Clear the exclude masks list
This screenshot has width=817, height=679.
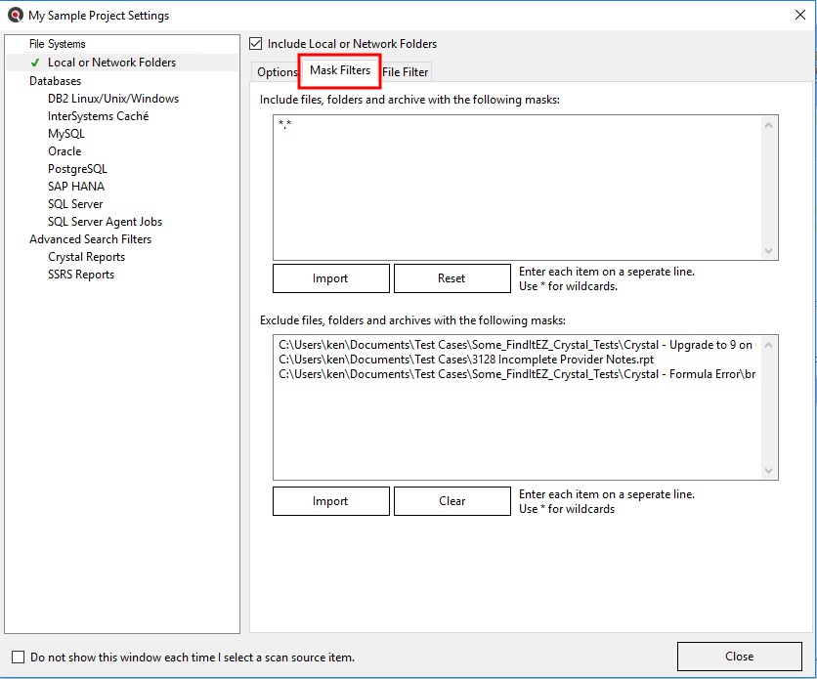coord(451,501)
